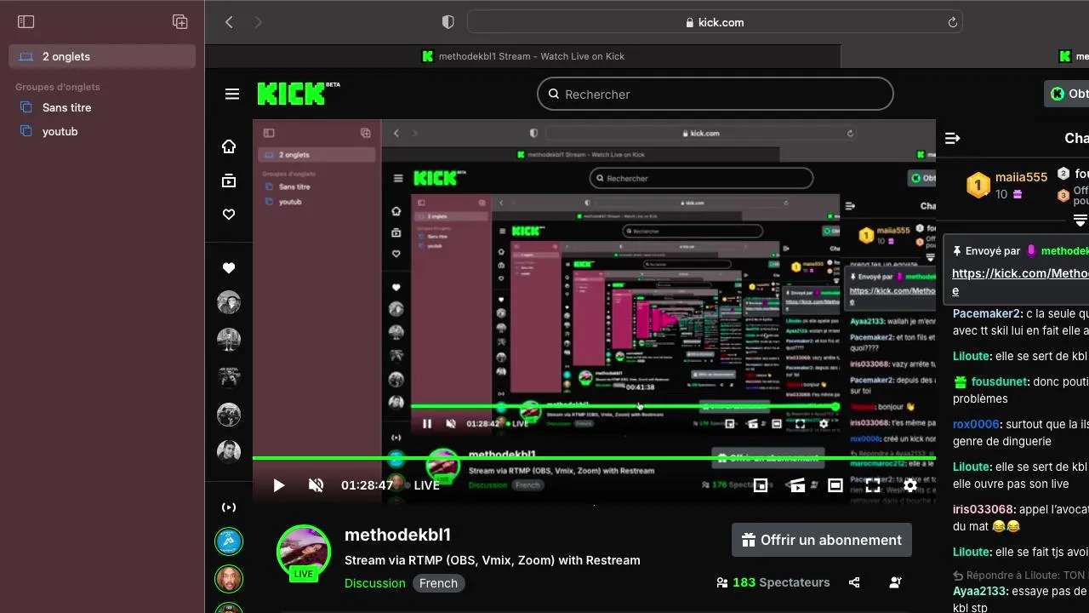1089x613 pixels.
Task: Open the video player settings gear
Action: click(910, 485)
